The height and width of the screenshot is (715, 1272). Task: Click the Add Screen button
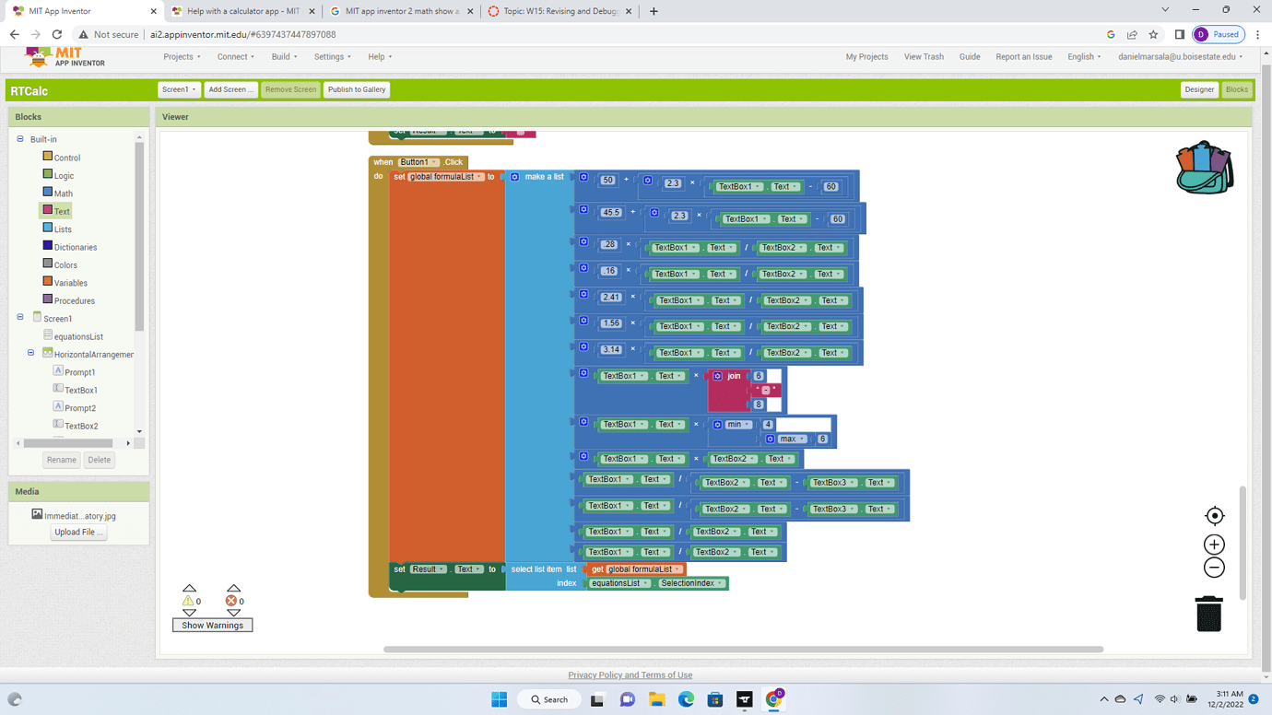pos(230,89)
